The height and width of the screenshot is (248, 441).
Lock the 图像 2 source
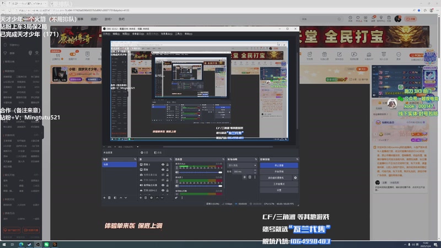(x=168, y=164)
